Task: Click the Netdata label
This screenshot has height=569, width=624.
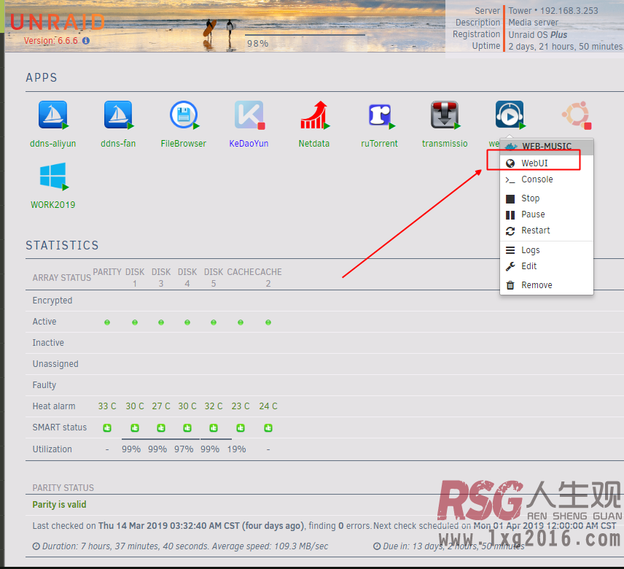Action: [314, 144]
